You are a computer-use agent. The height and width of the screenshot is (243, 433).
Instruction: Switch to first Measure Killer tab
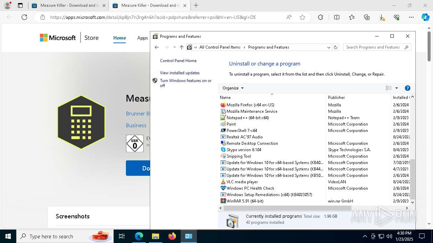coord(68,5)
